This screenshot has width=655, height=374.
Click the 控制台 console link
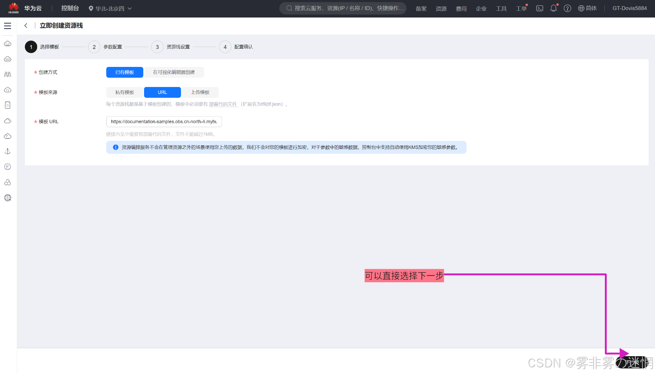point(70,8)
